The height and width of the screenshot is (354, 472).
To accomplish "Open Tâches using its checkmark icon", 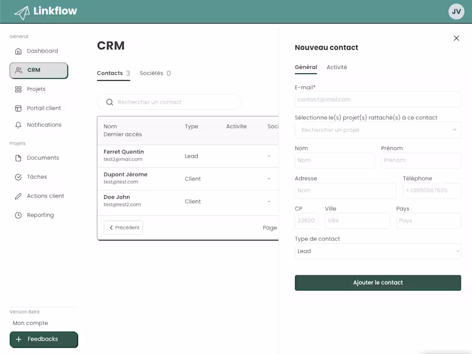I will [x=18, y=176].
